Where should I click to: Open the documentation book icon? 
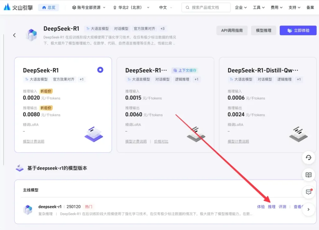tap(308, 175)
